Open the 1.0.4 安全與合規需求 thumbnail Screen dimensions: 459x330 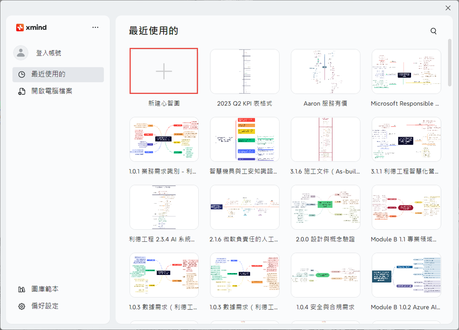coord(325,275)
